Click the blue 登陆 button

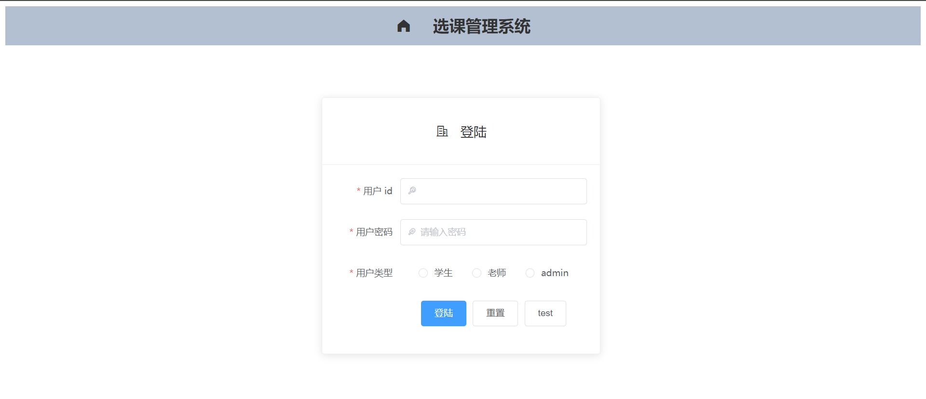point(444,313)
